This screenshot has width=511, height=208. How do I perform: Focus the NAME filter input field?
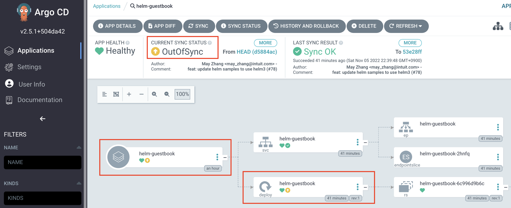(x=43, y=162)
